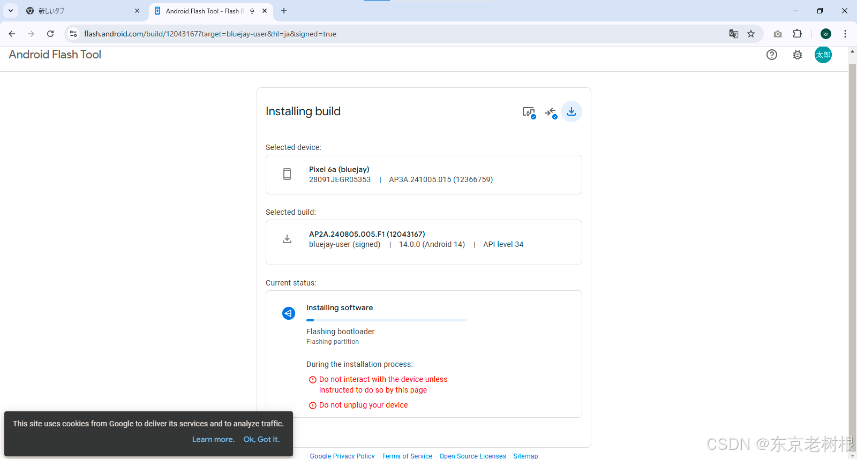Click the USB device indicator on tab
This screenshot has width=857, height=459.
(x=252, y=11)
